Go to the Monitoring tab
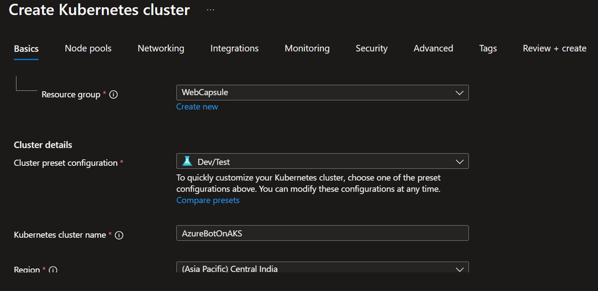 307,48
